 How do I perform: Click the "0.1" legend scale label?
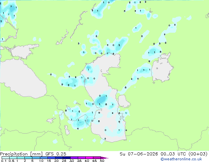(x=4, y=161)
